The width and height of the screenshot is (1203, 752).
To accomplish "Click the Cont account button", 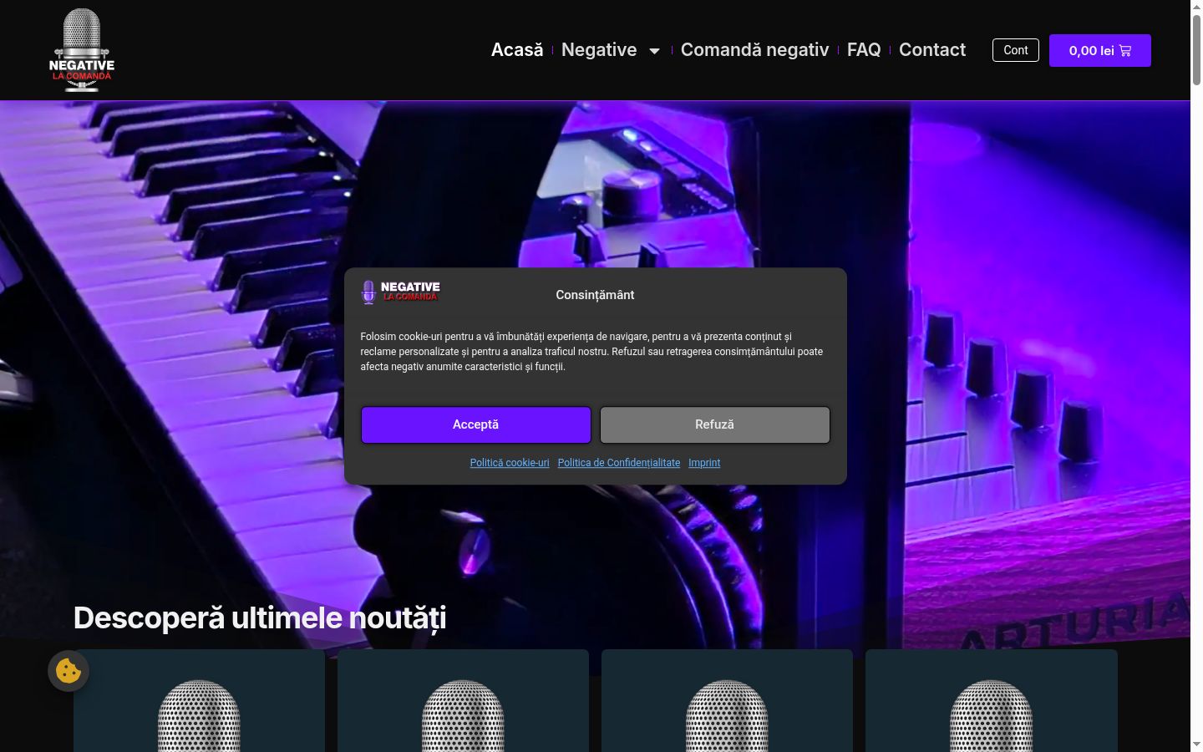I will coord(1016,50).
